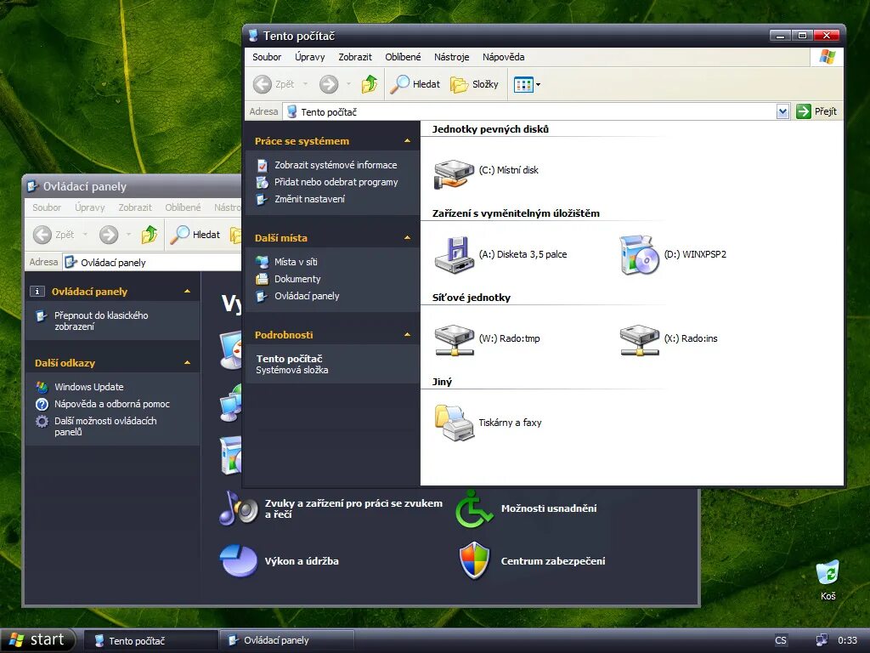Image resolution: width=870 pixels, height=653 pixels.
Task: Click Přepnout do klasického zobrazení link
Action: (x=101, y=321)
